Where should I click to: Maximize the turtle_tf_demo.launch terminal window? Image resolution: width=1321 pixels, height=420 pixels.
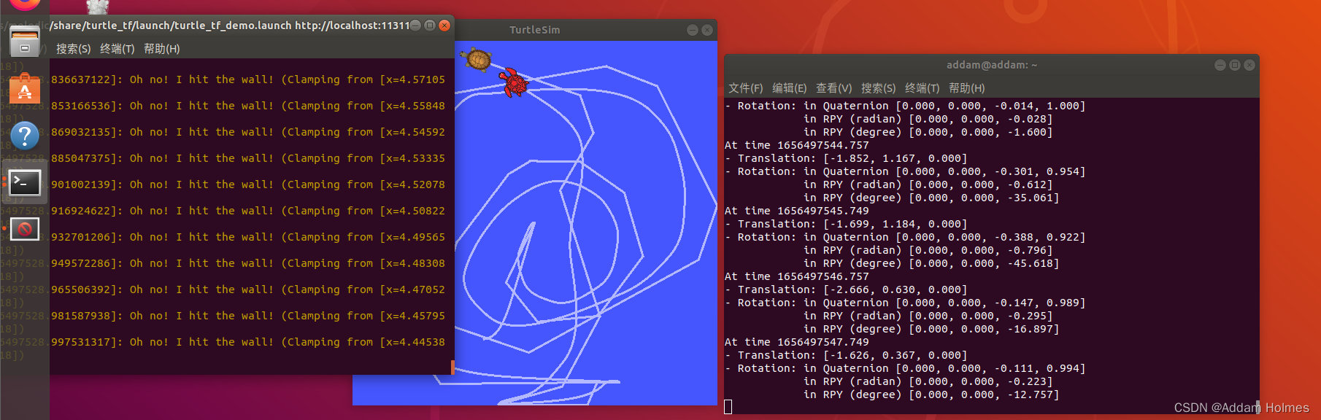coord(430,26)
